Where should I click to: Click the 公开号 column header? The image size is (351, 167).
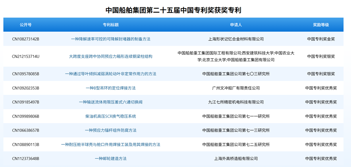pos(26,25)
